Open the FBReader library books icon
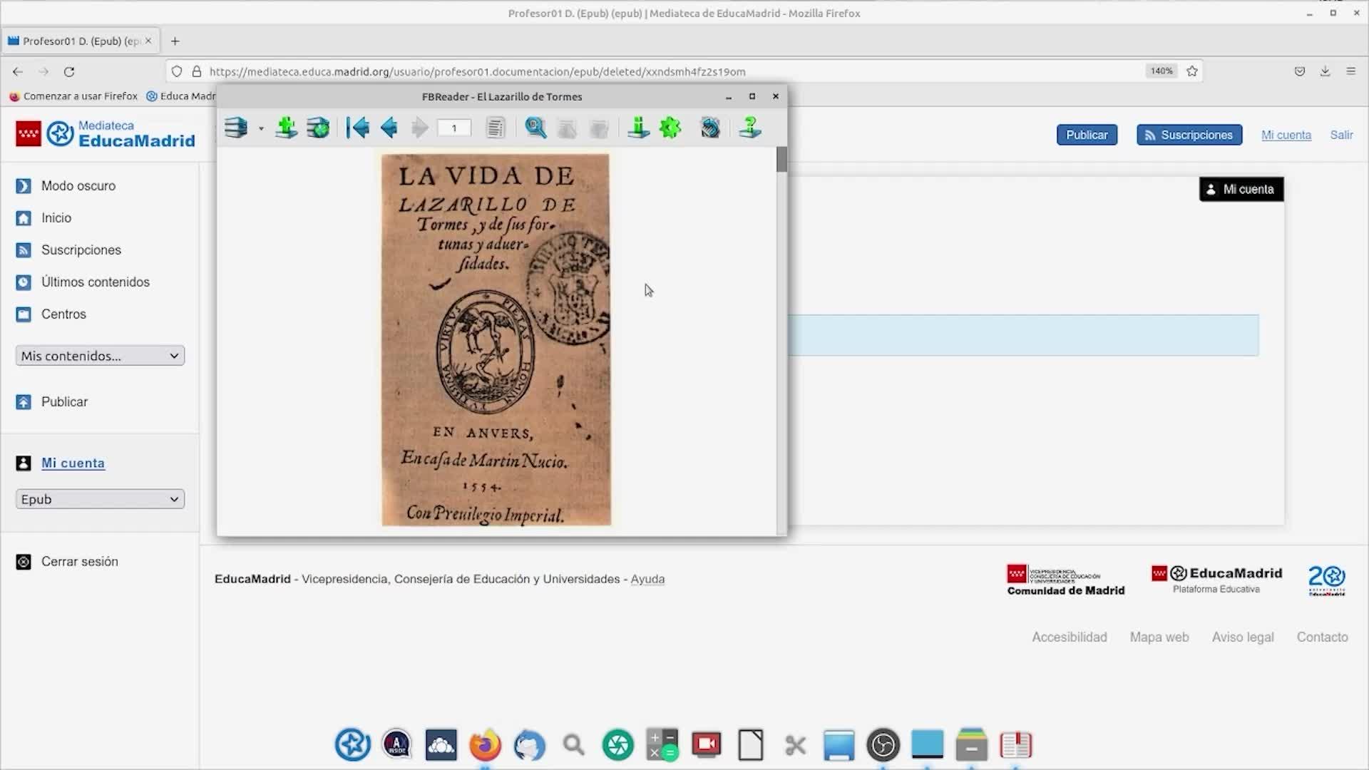1369x770 pixels. click(235, 128)
